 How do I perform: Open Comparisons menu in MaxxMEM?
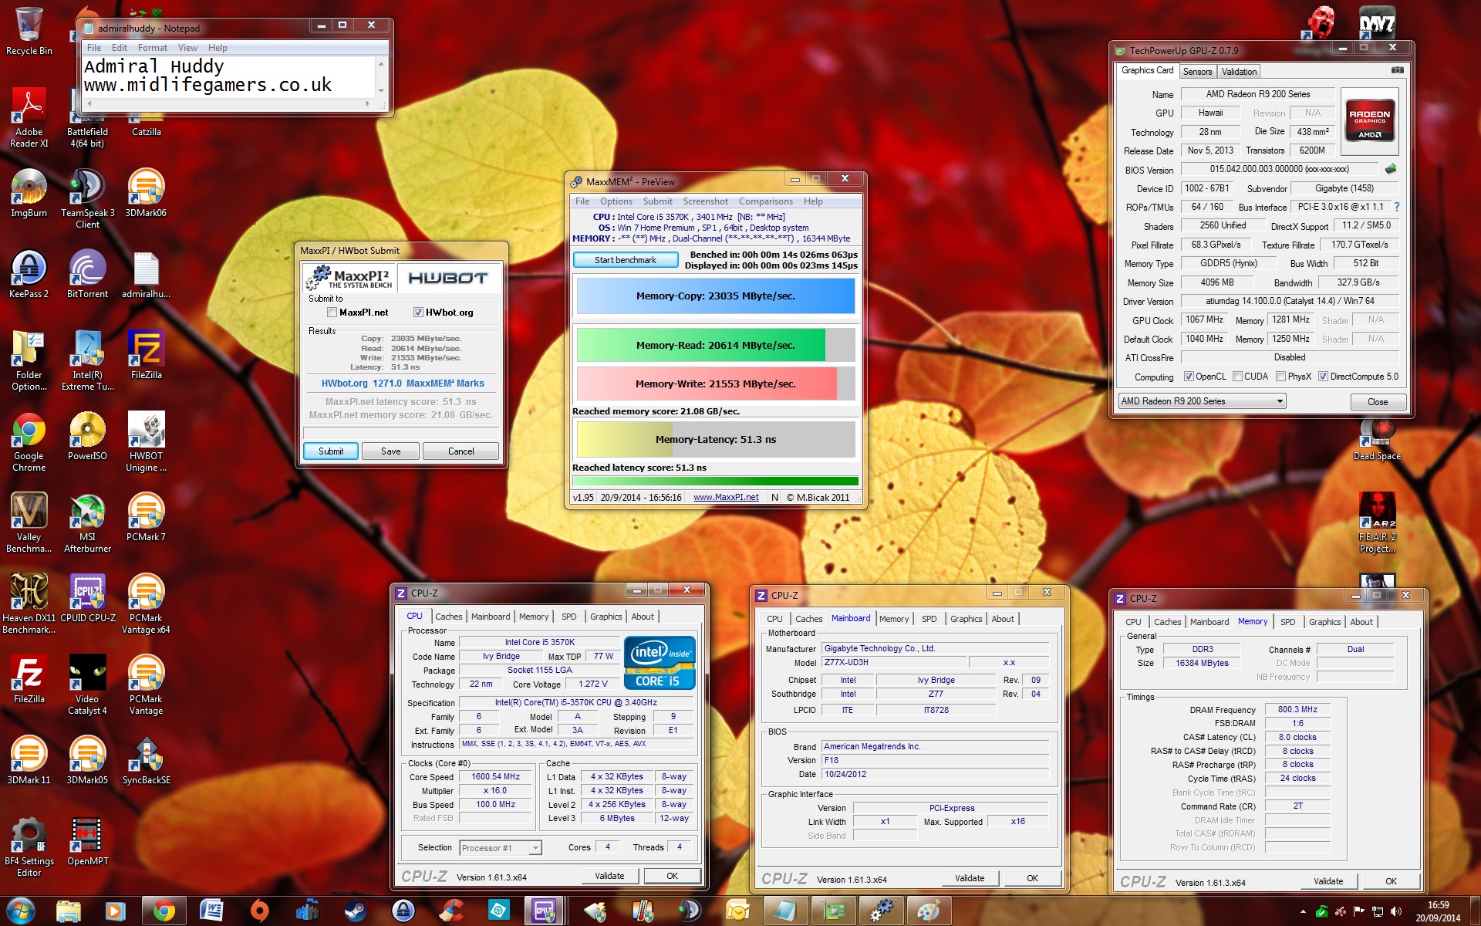[765, 201]
